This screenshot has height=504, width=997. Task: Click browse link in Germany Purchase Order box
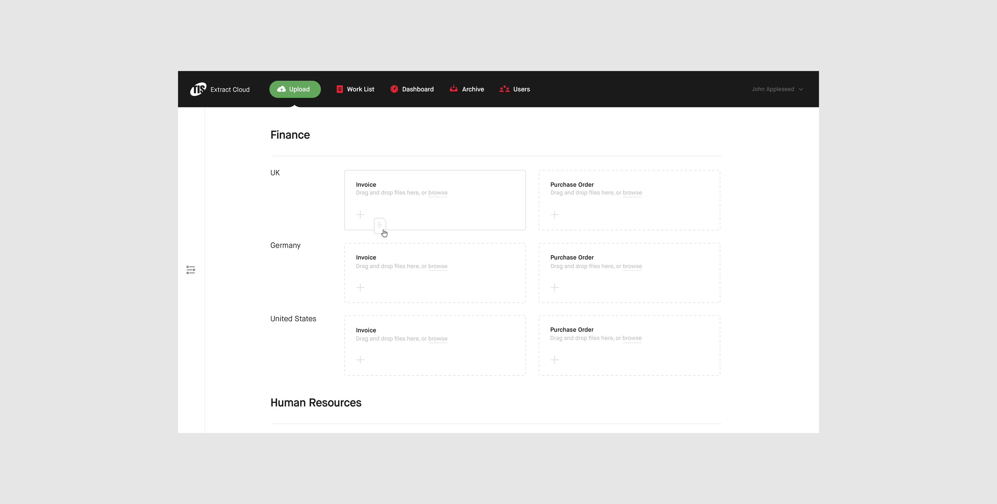632,266
